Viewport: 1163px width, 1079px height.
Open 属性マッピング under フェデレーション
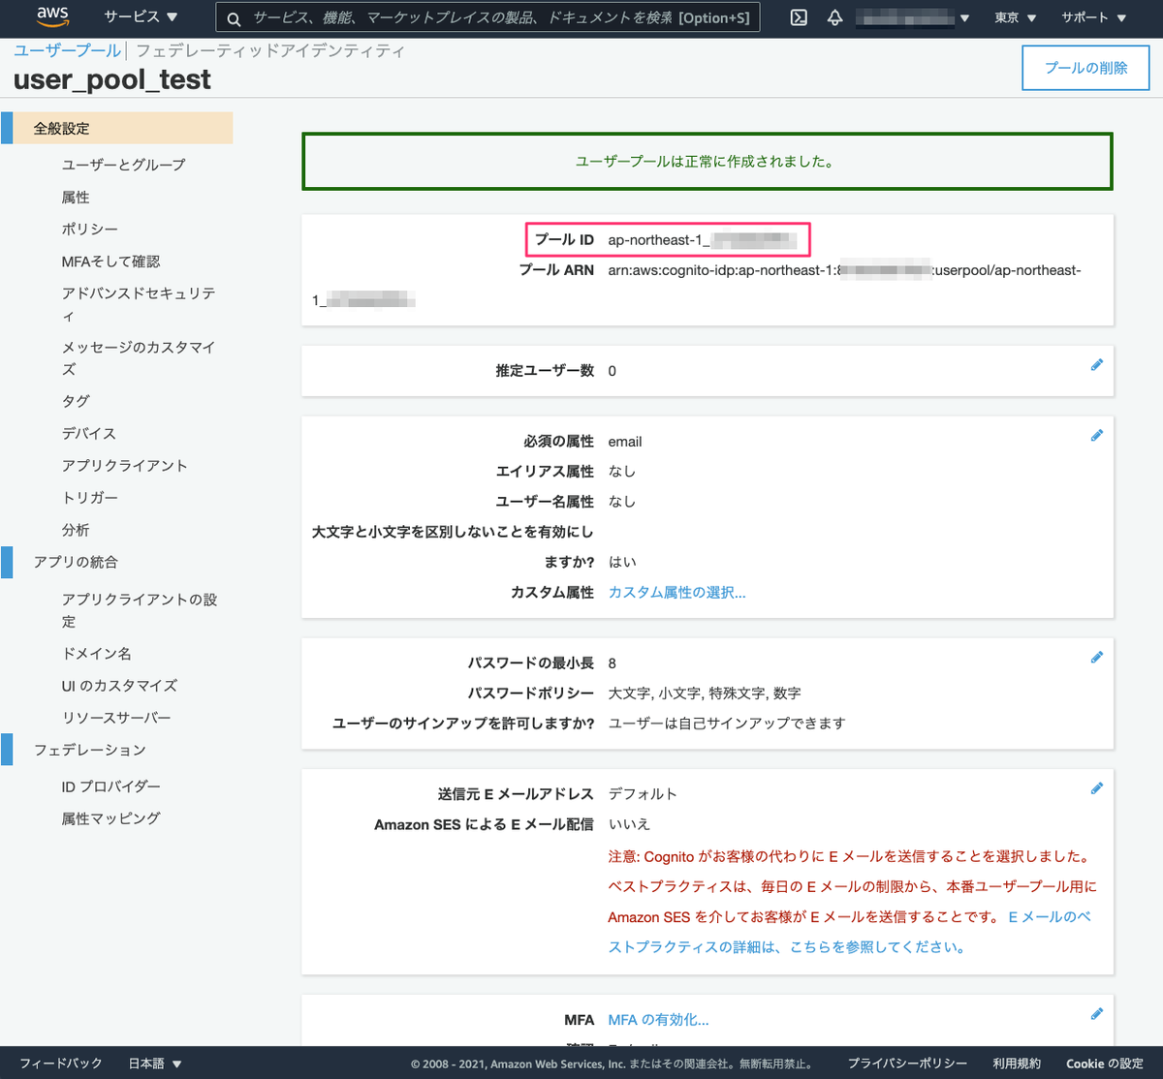[x=110, y=818]
